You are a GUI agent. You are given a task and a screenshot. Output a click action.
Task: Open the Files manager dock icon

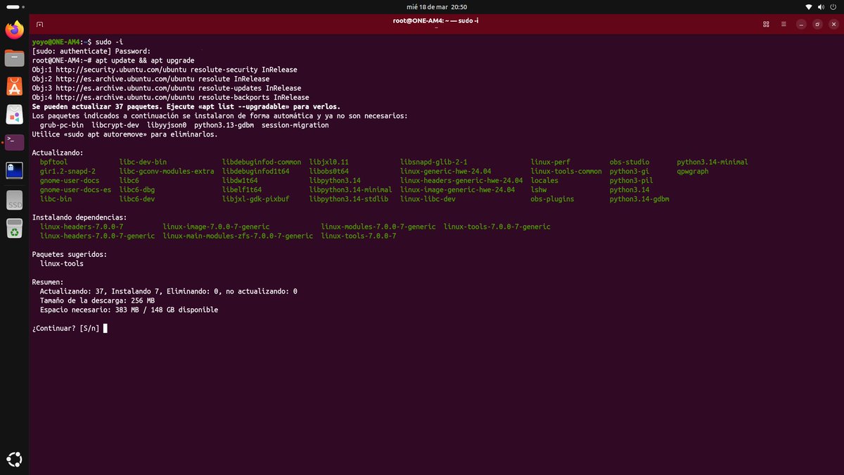point(15,58)
